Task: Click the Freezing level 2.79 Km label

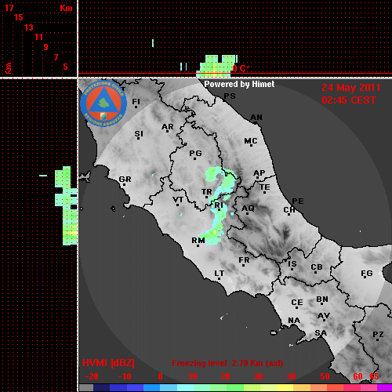Action: coord(227,363)
